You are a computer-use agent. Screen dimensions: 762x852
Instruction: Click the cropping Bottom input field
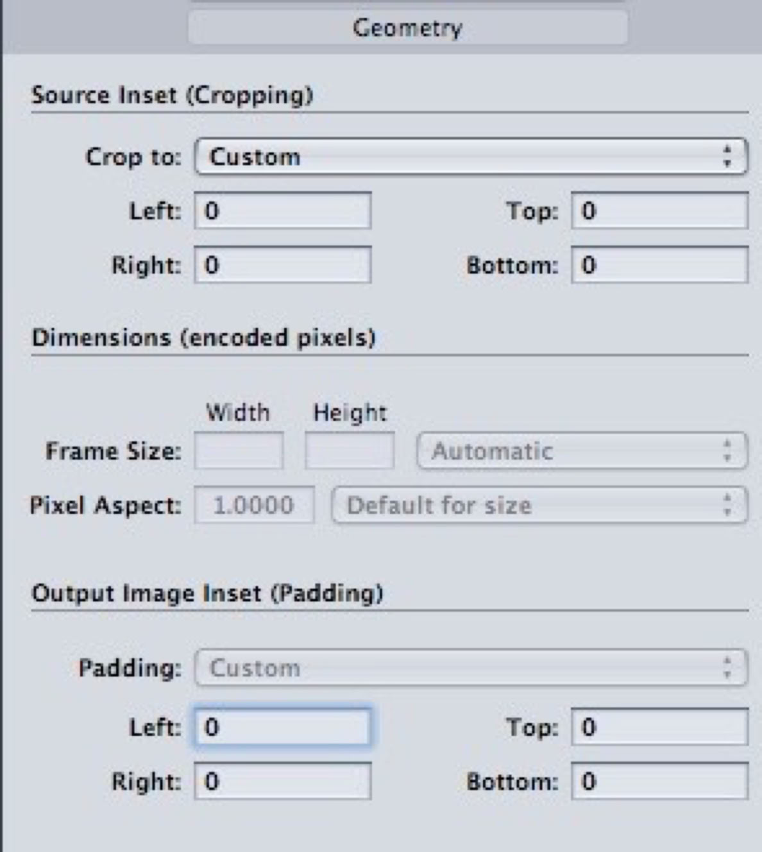click(659, 266)
